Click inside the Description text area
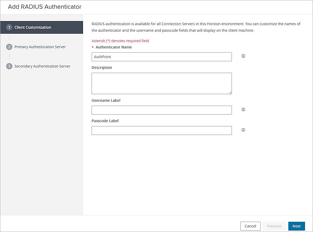Screen dimensions: 313x232 point(162,83)
